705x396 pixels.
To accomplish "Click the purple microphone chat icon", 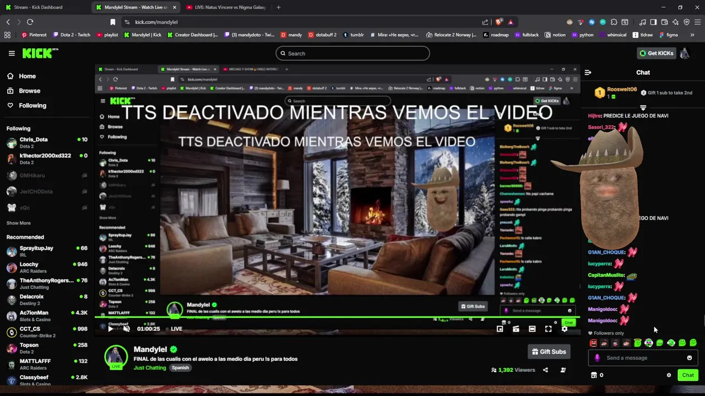I will click(598, 358).
